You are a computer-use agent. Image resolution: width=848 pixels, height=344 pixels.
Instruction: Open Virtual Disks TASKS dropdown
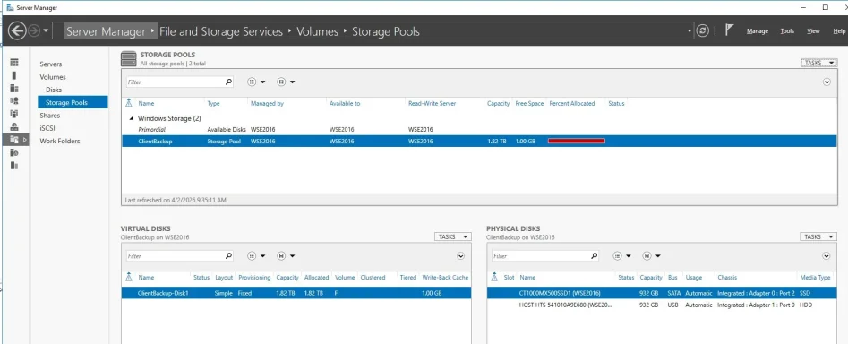453,236
